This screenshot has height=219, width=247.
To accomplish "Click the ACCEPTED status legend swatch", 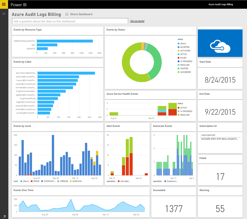I will pos(178,47).
